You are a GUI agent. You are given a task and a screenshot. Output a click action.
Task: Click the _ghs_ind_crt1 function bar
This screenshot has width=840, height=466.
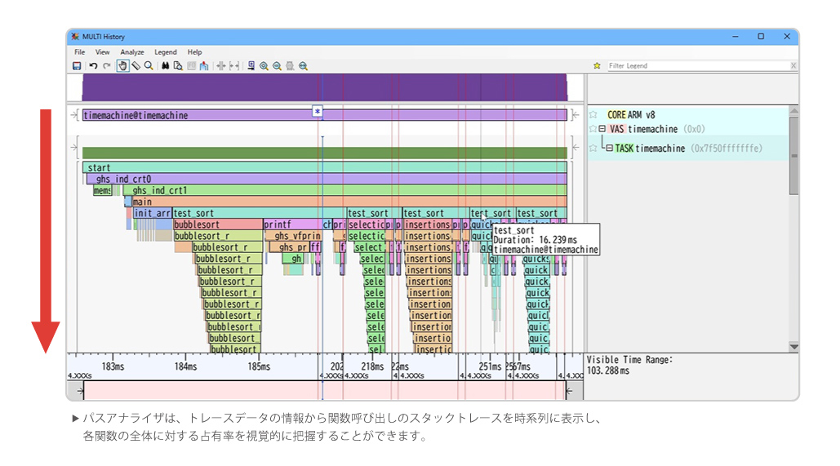point(345,190)
